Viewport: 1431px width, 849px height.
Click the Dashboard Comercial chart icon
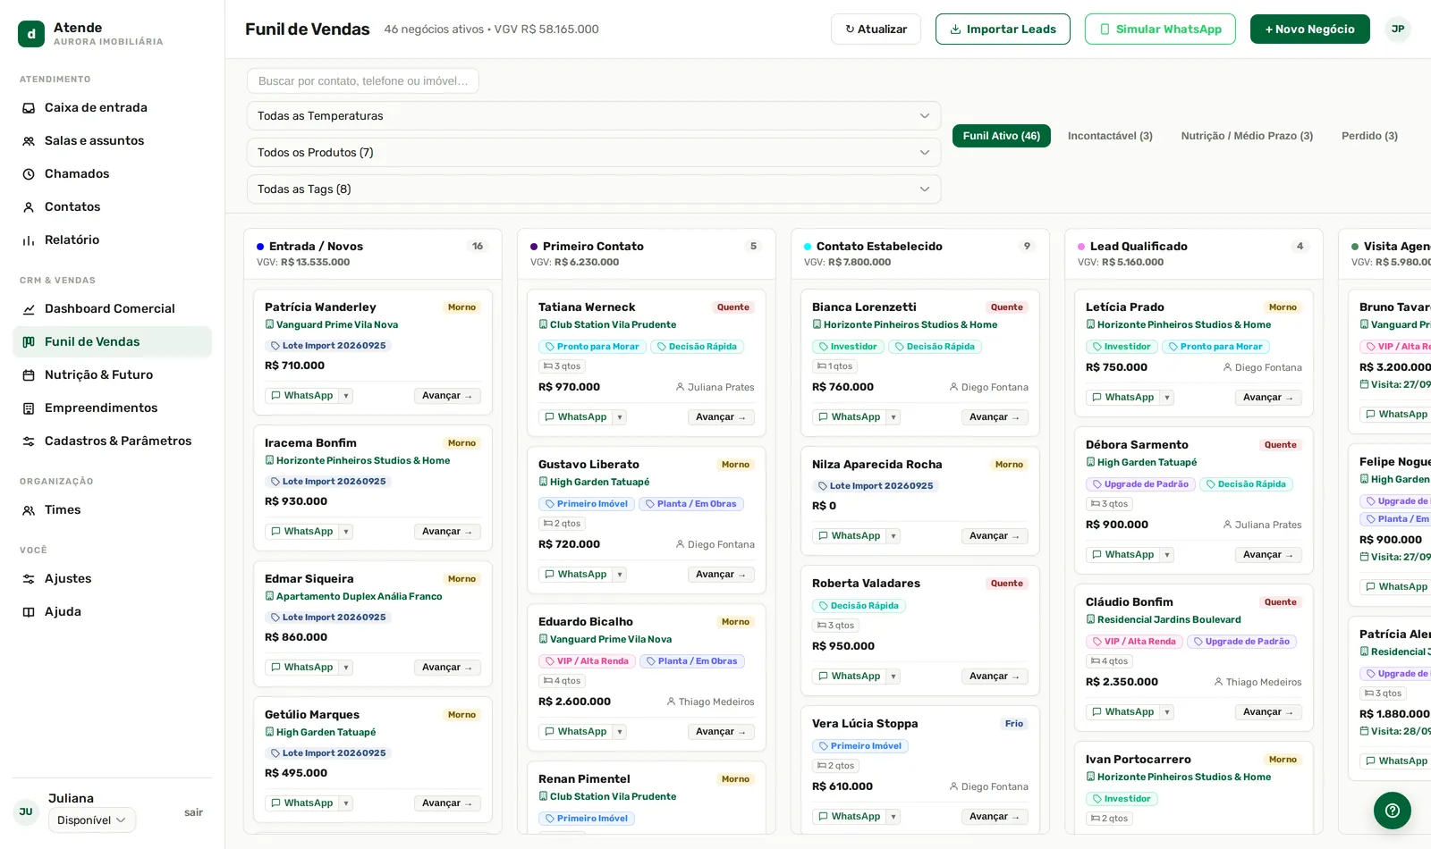click(29, 309)
